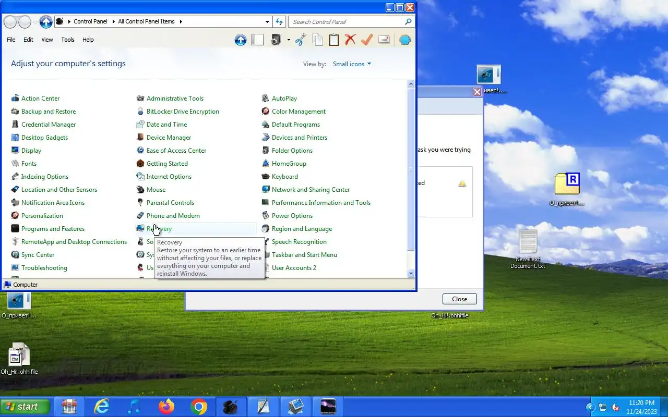Open Network and Sharing Center
This screenshot has height=417, width=668.
[311, 190]
